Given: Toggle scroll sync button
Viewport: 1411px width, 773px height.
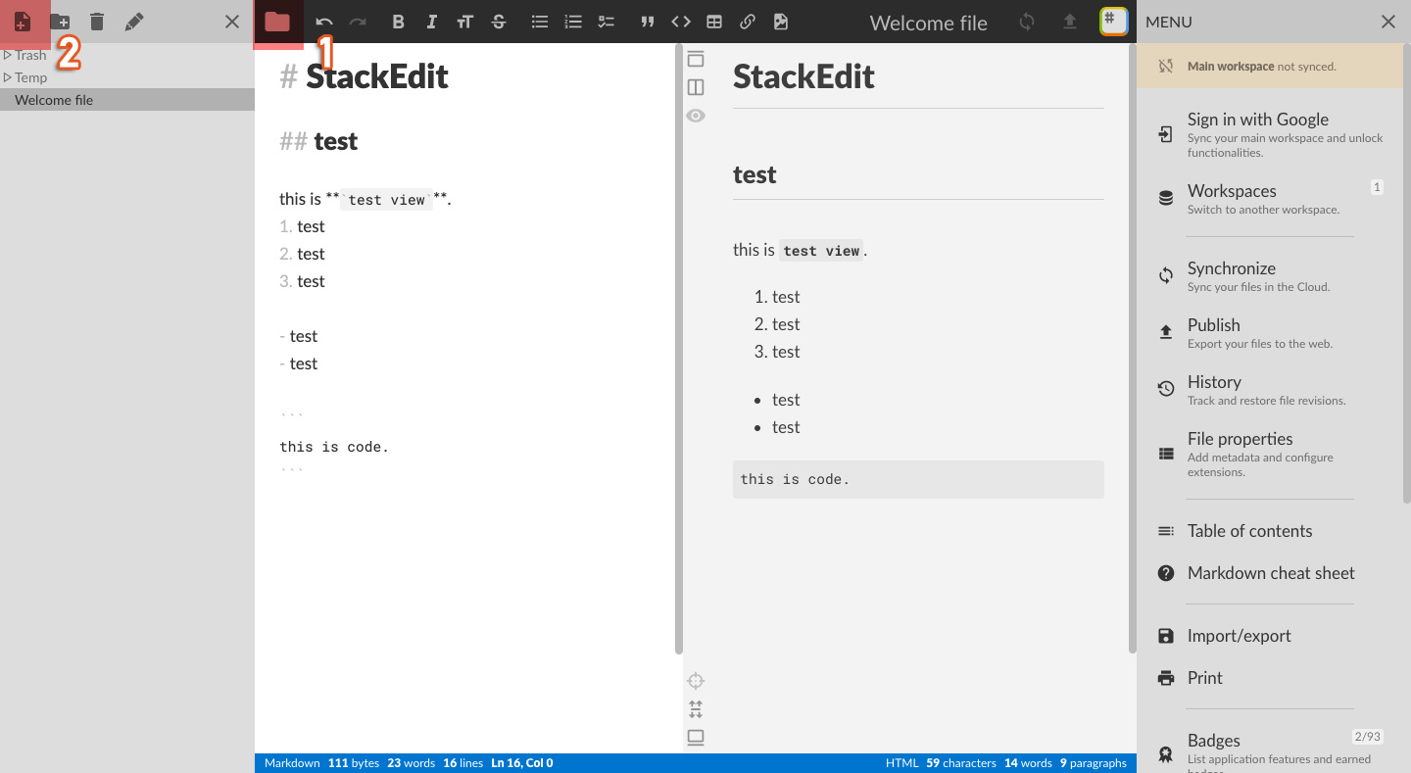Looking at the screenshot, I should pyautogui.click(x=696, y=709).
